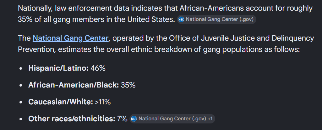The image size is (322, 130).
Task: Click the bullet dot before African-American/Black
Action: (x=20, y=85)
